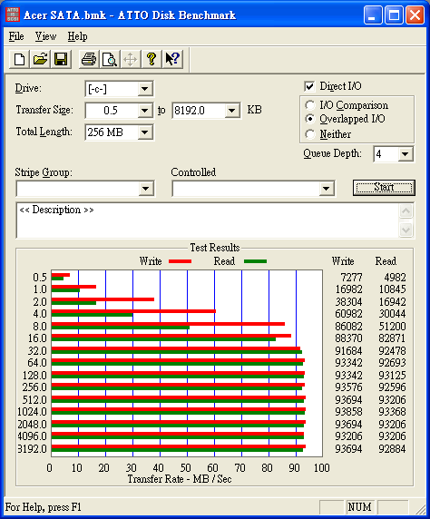This screenshot has width=430, height=519.
Task: Click the New file toolbar icon
Action: [x=19, y=60]
